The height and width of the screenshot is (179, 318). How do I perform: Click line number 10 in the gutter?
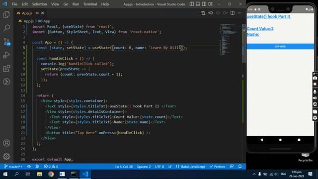(23, 74)
